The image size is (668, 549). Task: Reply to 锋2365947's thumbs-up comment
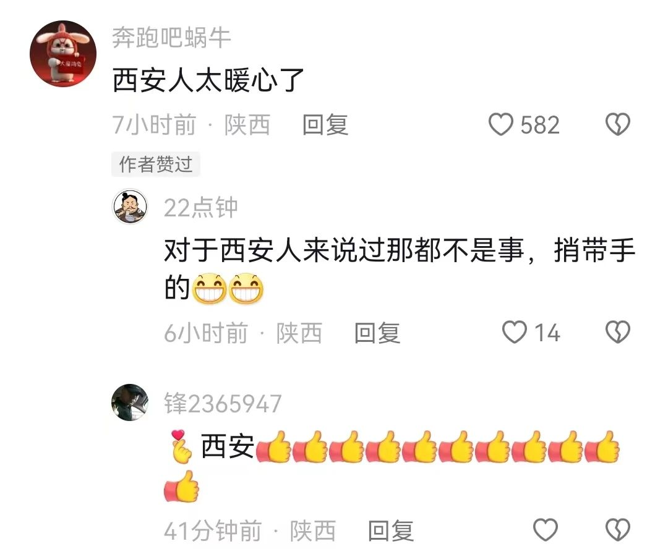click(x=391, y=530)
